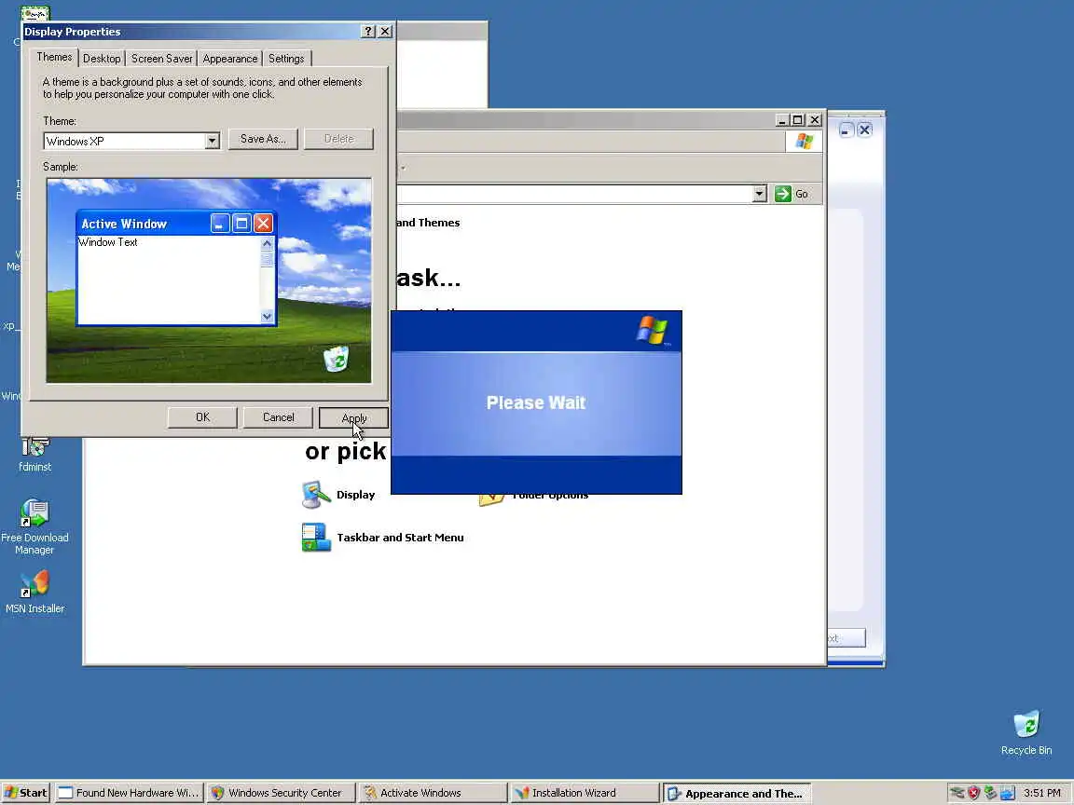Image resolution: width=1074 pixels, height=805 pixels.
Task: Click the taskbar clock showing 3:51 PM
Action: point(1041,793)
